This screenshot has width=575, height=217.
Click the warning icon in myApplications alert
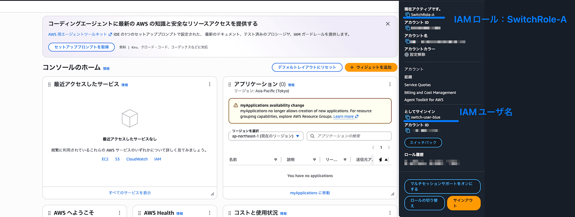click(236, 105)
